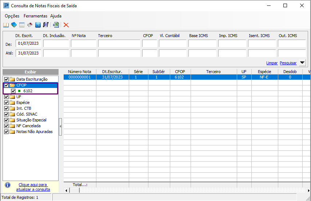Toggle the NF Cancelada checkbox
This screenshot has height=201, width=311.
[6, 126]
